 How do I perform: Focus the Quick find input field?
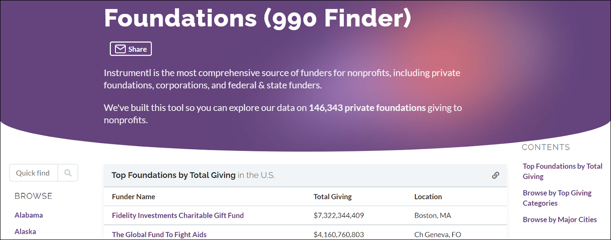coord(33,173)
